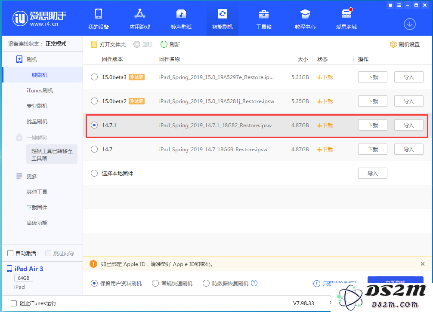Image resolution: width=433 pixels, height=312 pixels.
Task: Select 下载固件 in sidebar
Action: point(37,207)
